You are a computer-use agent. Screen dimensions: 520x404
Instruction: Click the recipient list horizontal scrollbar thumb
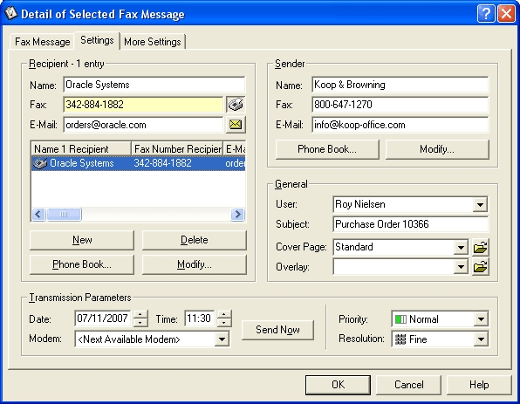(64, 215)
